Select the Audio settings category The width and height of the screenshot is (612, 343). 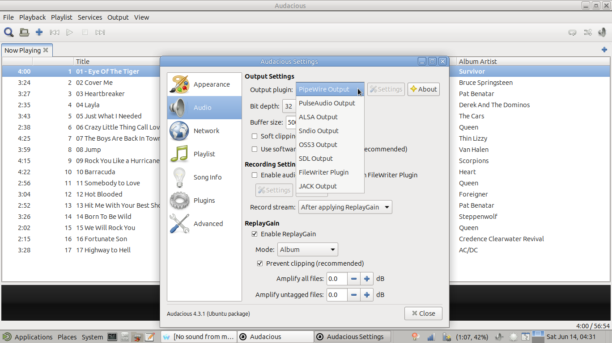coord(204,108)
